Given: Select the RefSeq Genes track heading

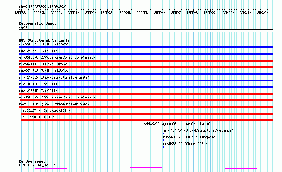Looking at the screenshot, I should [32, 161].
